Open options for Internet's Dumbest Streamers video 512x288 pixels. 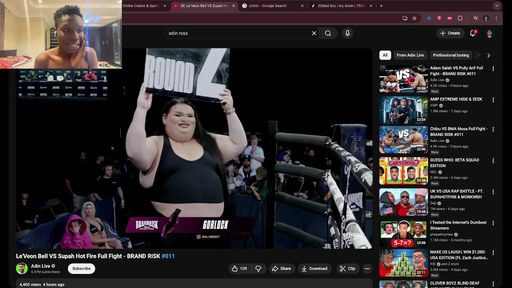pos(493,223)
